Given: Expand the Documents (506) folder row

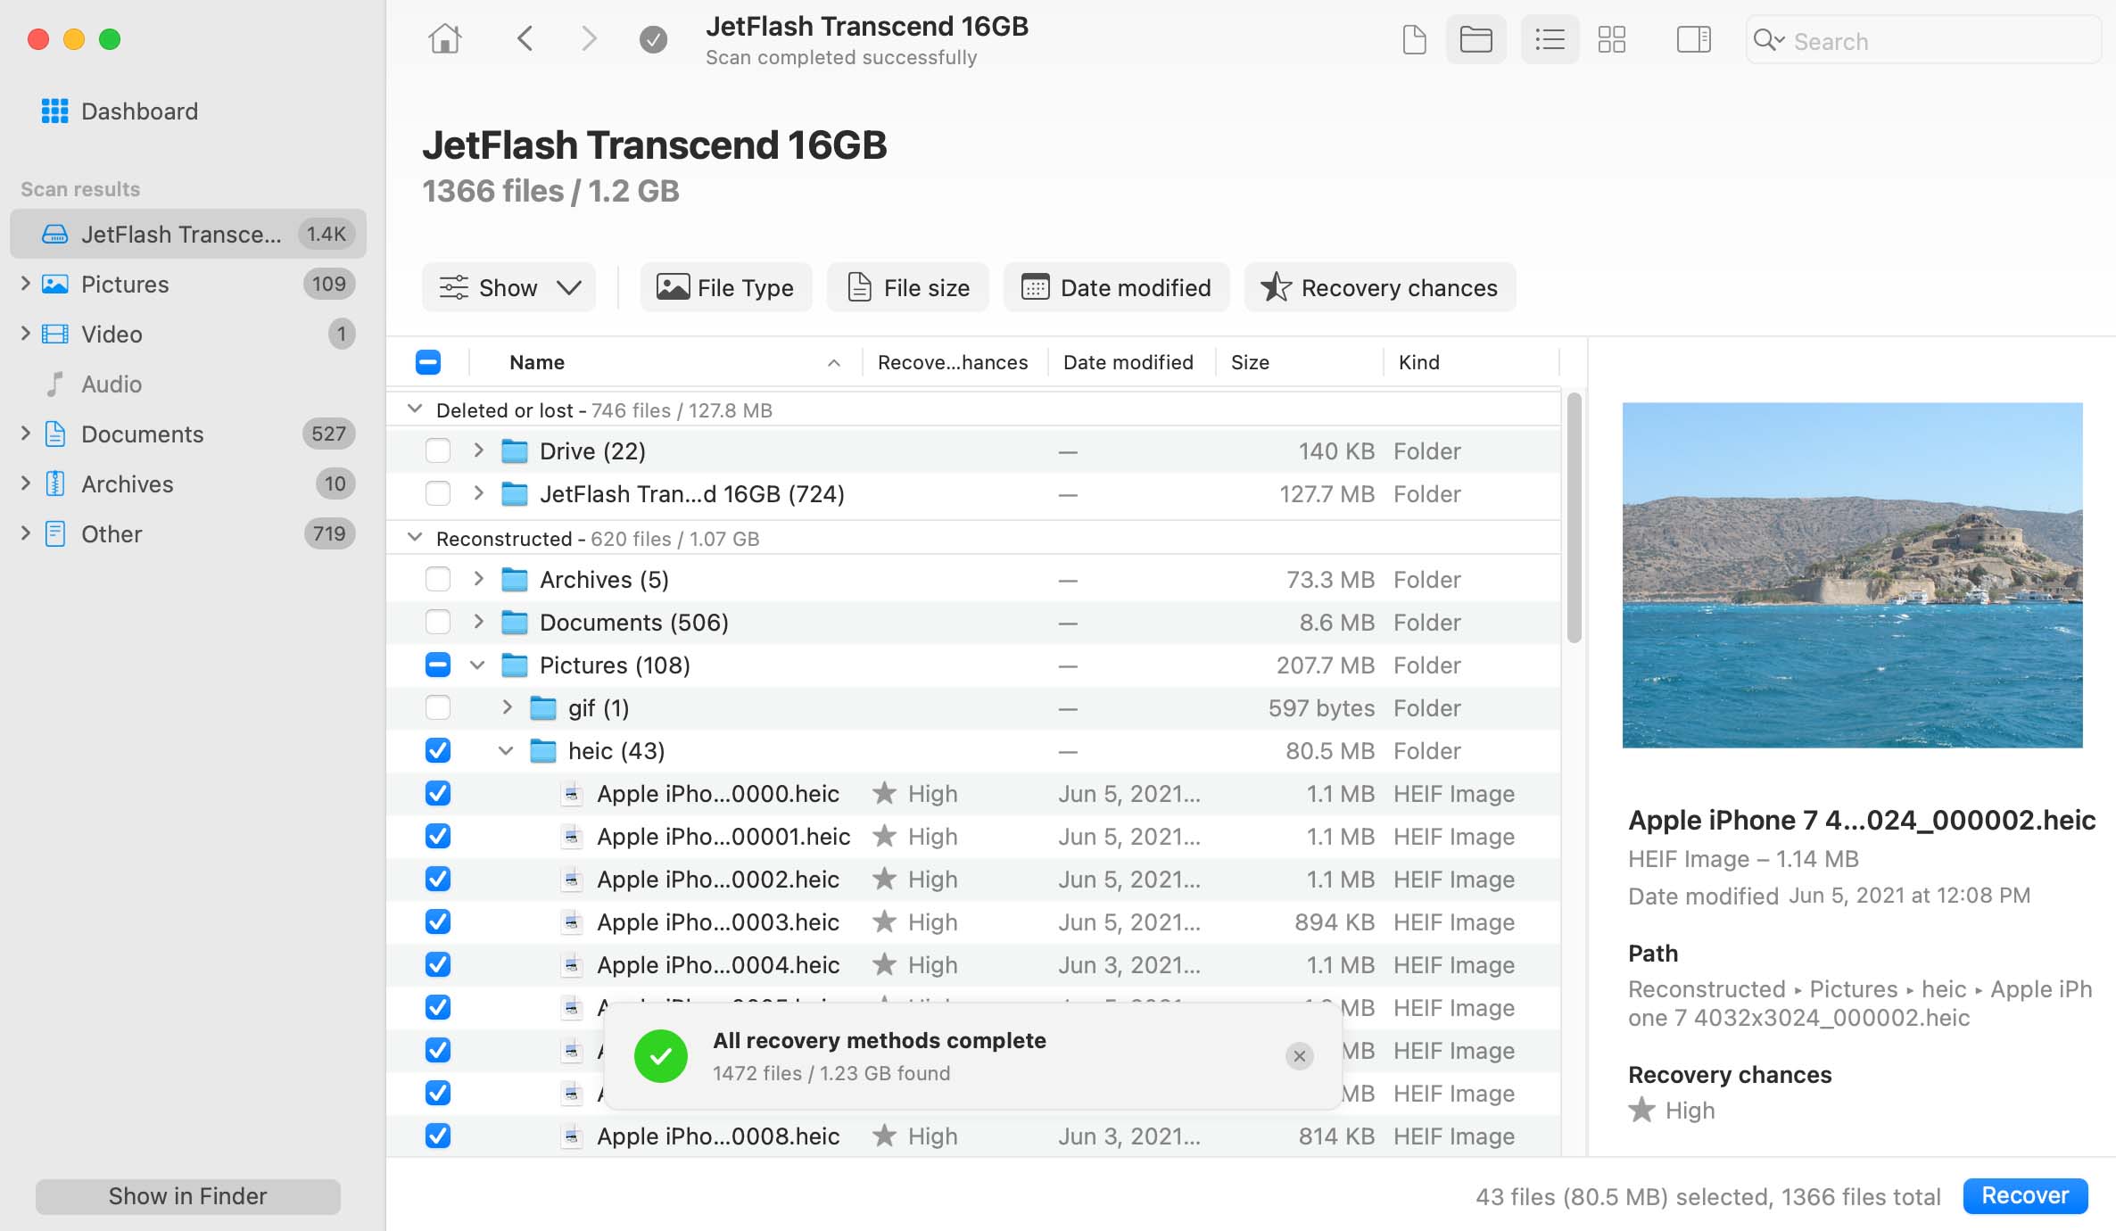Looking at the screenshot, I should pyautogui.click(x=479, y=623).
